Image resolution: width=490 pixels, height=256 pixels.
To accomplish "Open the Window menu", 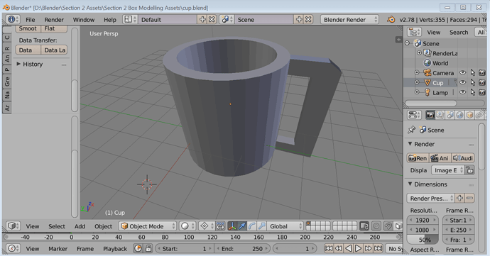I will (x=83, y=20).
